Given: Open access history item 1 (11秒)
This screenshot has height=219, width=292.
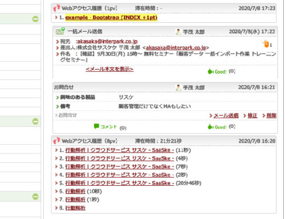Looking at the screenshot, I should pos(120,150).
